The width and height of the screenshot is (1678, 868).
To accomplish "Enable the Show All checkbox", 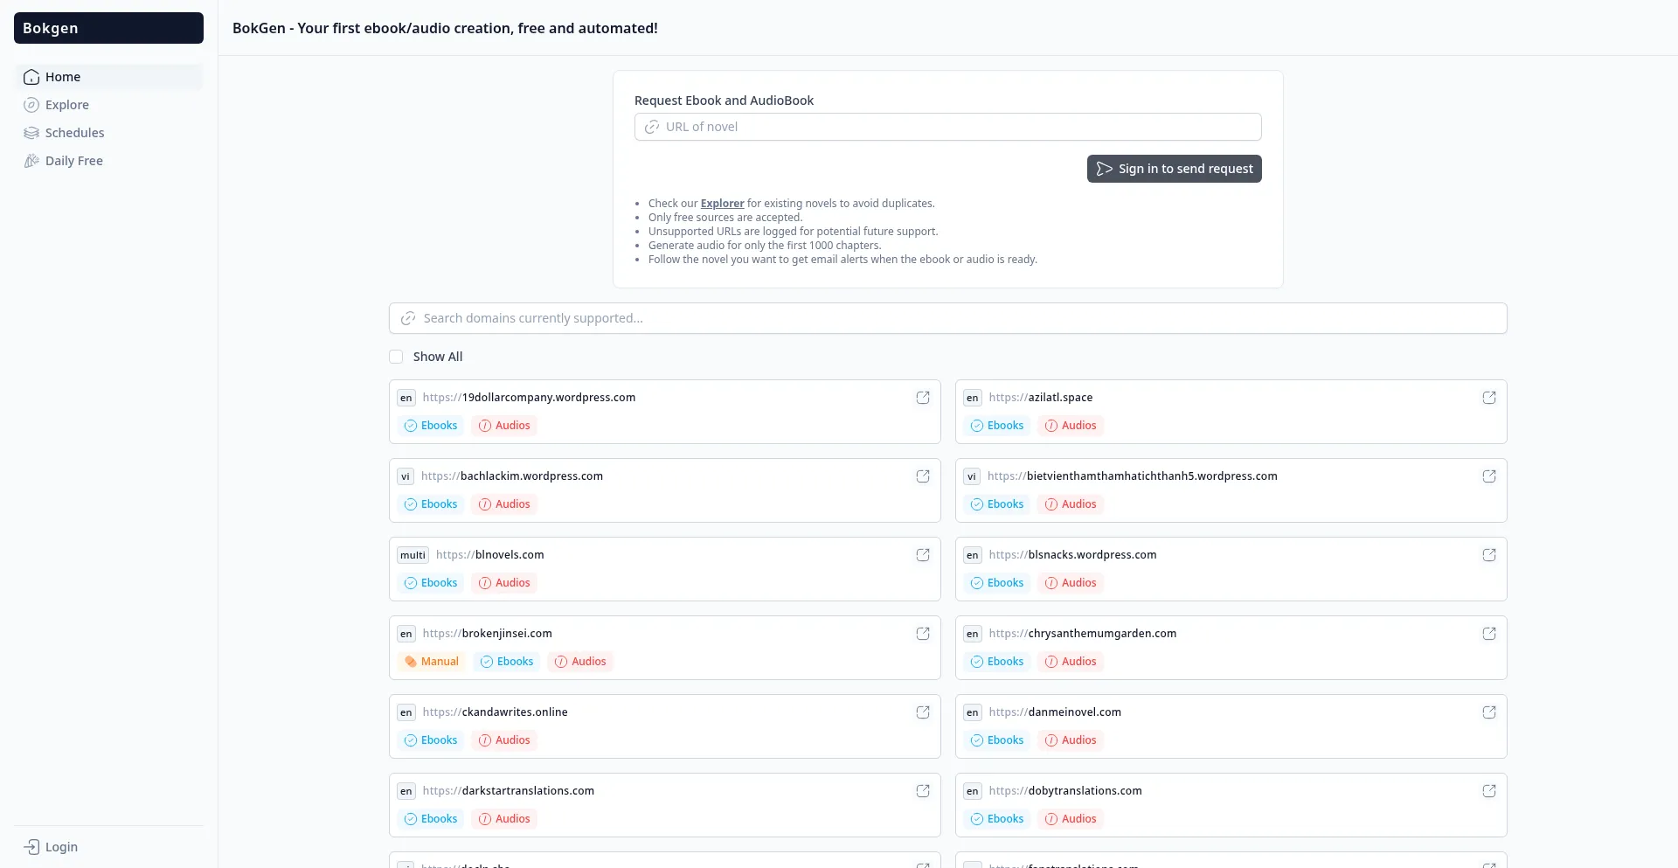I will tap(396, 357).
